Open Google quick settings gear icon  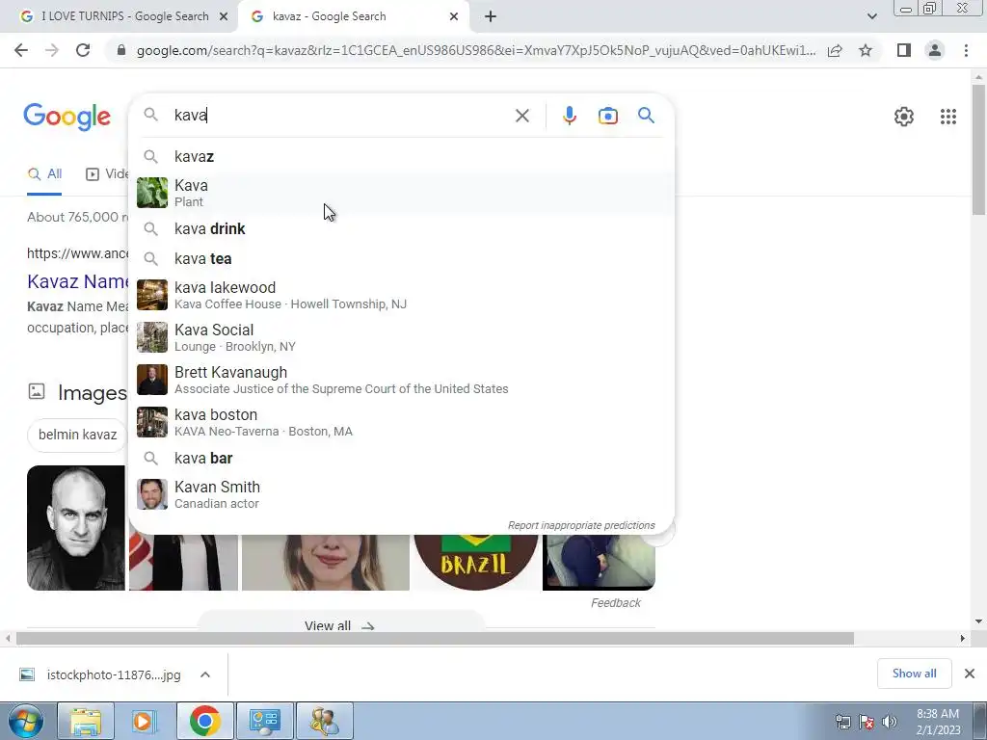[904, 117]
